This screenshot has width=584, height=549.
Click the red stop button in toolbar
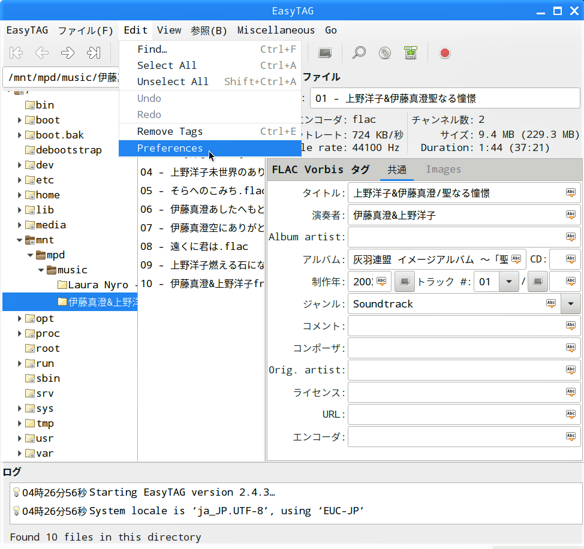(445, 53)
